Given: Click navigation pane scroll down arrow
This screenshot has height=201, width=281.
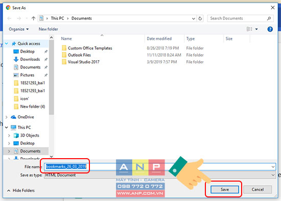Looking at the screenshot, I should [x=52, y=157].
